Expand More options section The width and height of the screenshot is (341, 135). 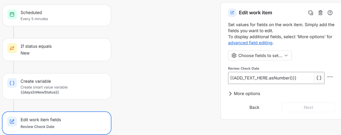click(244, 93)
